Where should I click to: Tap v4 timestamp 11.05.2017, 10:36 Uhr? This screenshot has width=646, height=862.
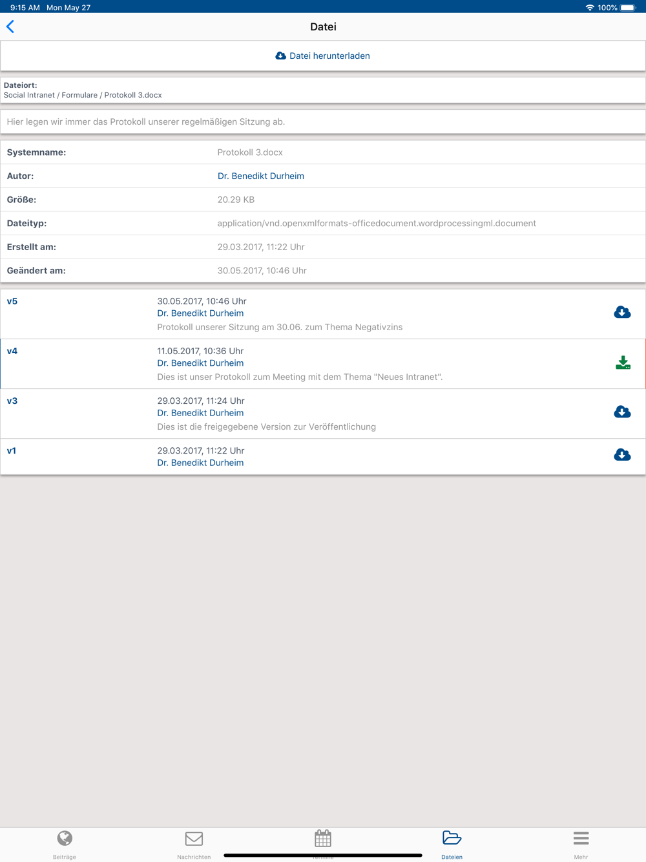click(200, 351)
